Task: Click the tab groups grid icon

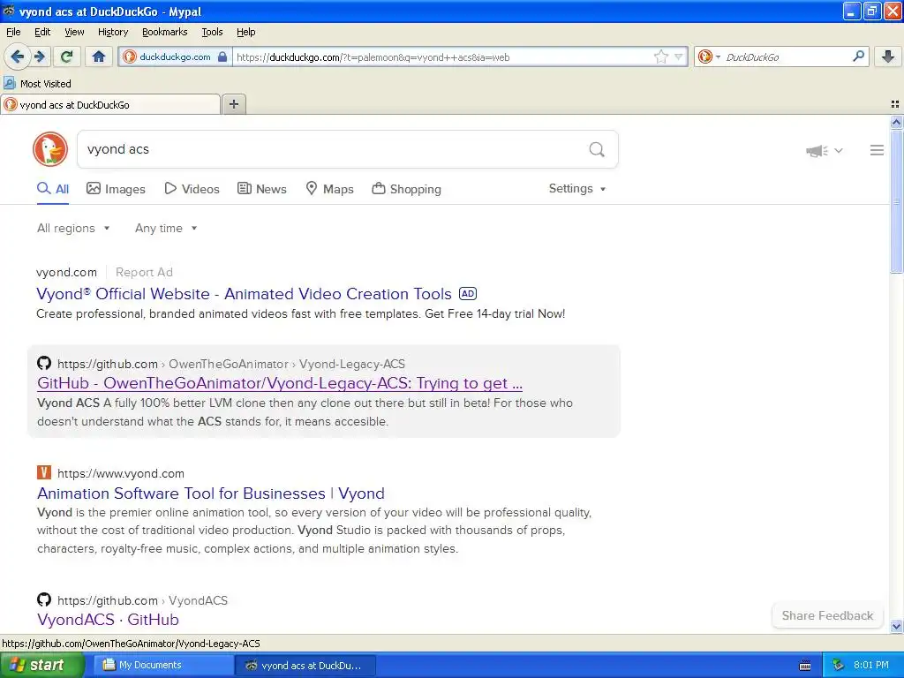Action: pos(895,104)
